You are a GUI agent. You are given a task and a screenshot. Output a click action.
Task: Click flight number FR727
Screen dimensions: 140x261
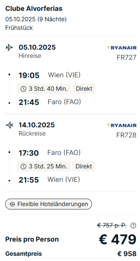click(x=127, y=58)
